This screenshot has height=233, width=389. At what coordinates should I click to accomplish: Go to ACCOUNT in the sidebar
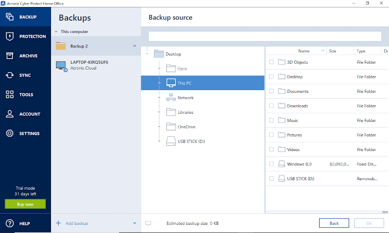(x=25, y=114)
